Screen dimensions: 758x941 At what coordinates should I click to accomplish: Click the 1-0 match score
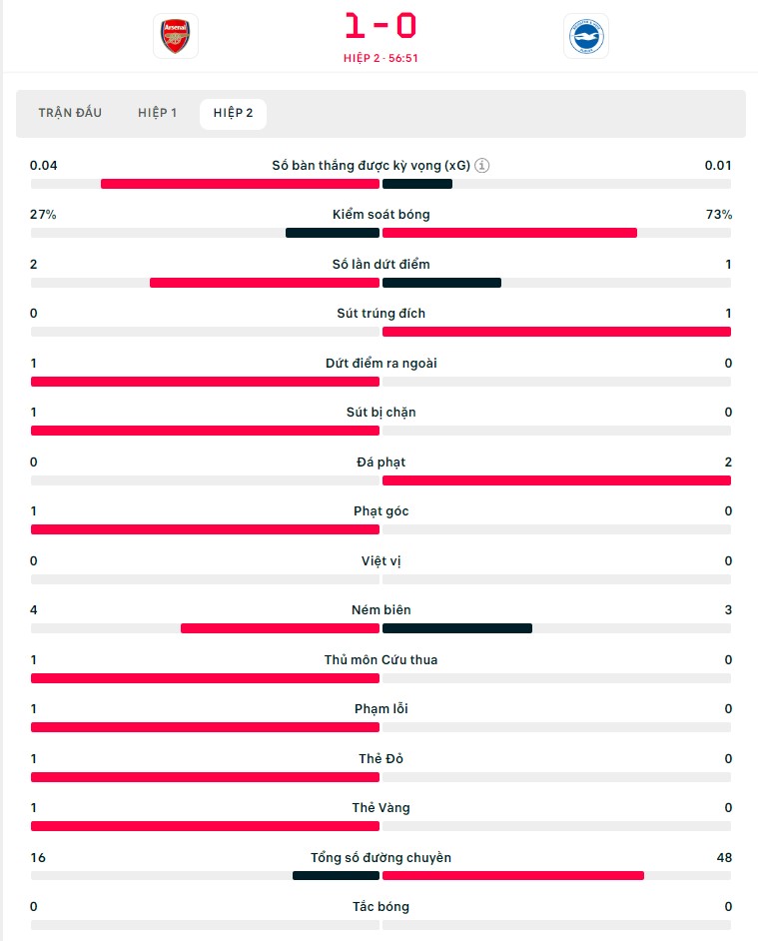[x=380, y=26]
